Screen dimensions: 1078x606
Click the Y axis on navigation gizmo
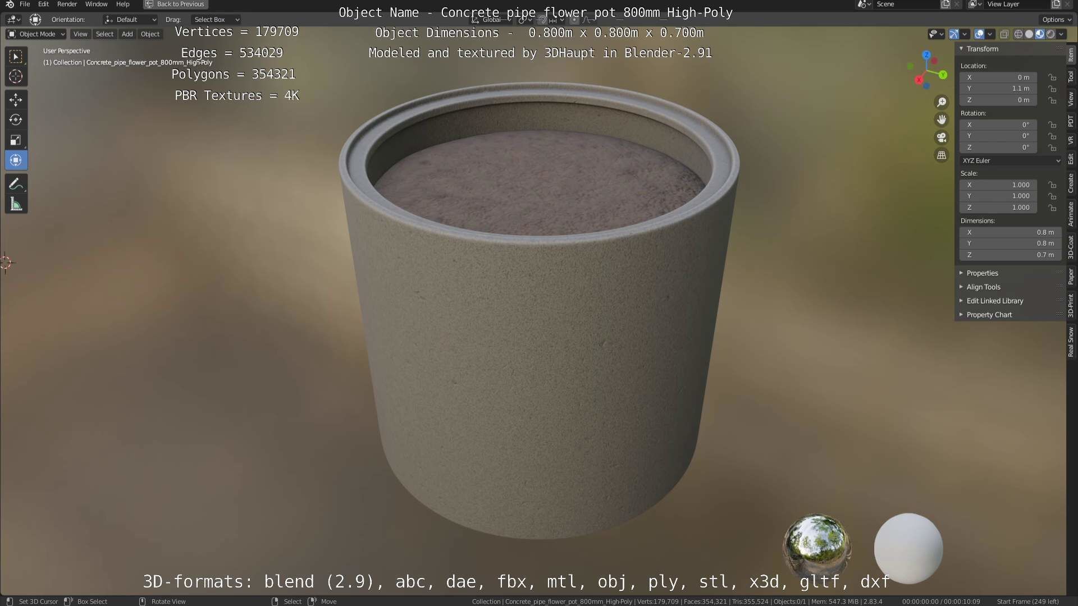coord(943,75)
